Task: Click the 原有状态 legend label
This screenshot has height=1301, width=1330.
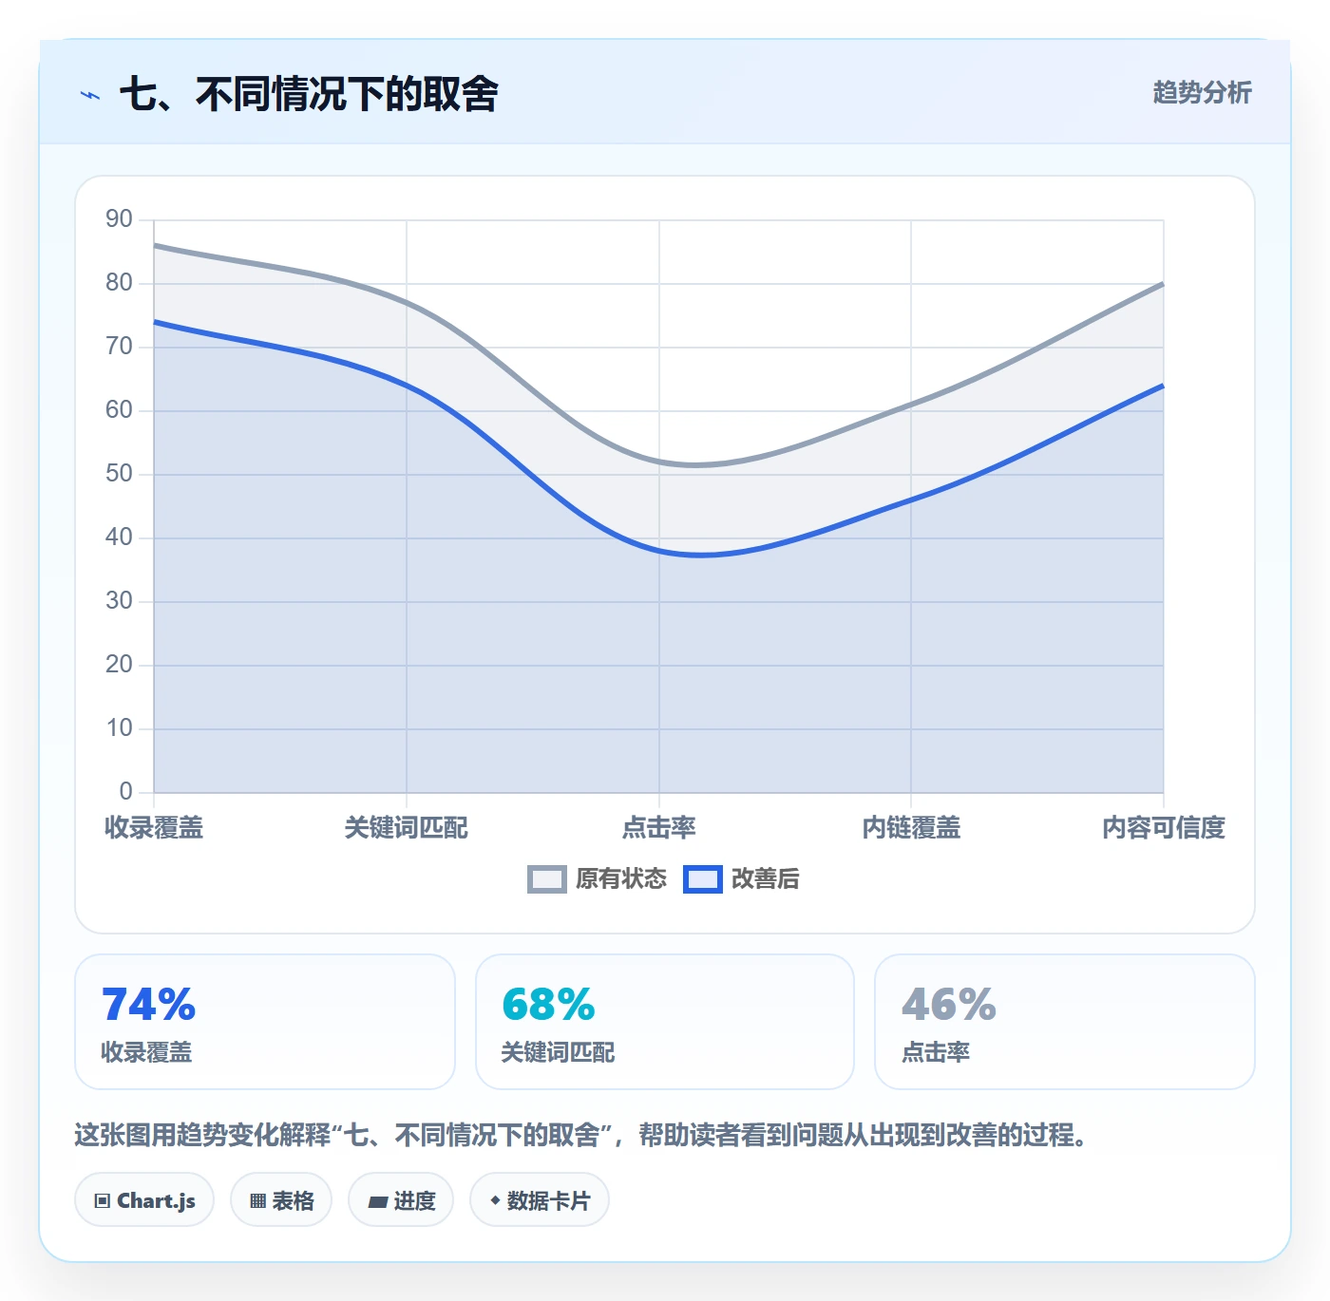Action: coord(621,879)
